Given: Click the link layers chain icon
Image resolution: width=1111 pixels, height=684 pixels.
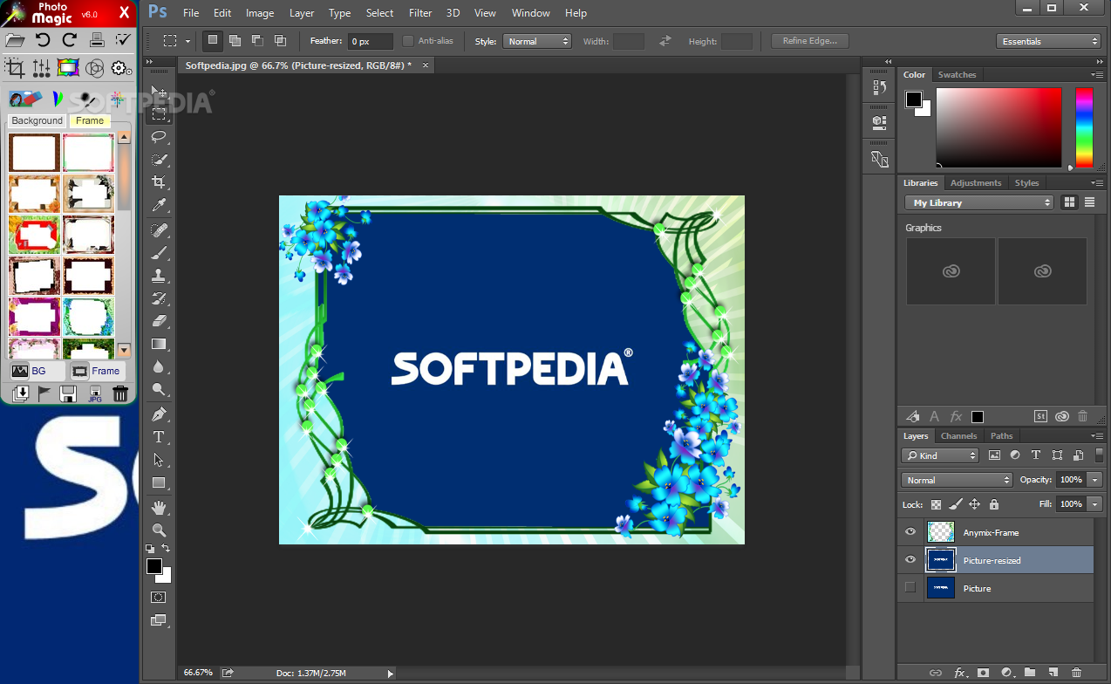Looking at the screenshot, I should click(x=936, y=673).
